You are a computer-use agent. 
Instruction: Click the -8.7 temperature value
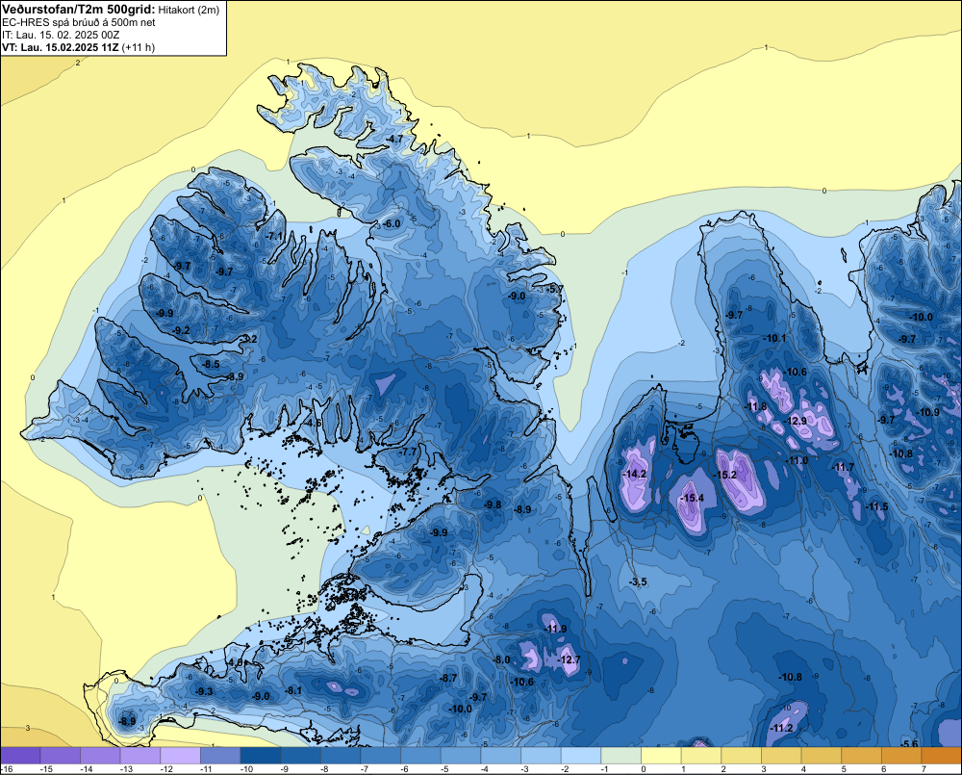point(448,678)
